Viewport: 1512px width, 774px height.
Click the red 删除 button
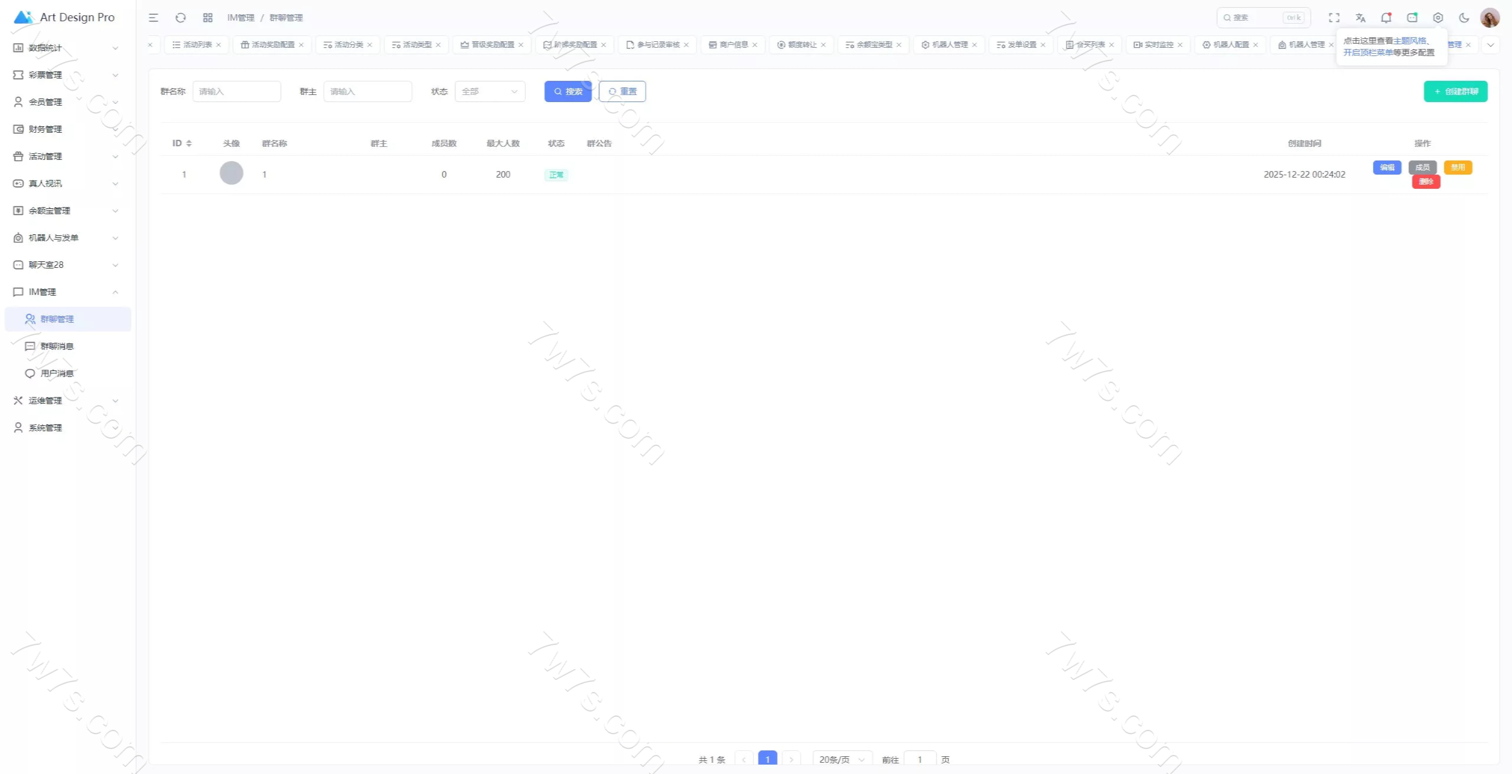1426,182
